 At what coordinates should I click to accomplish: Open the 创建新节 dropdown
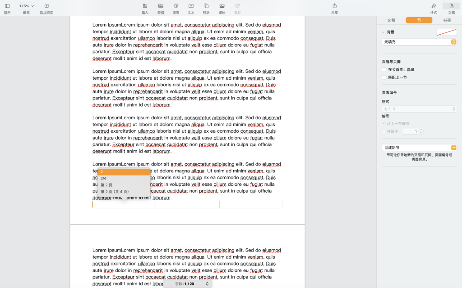[x=419, y=148]
